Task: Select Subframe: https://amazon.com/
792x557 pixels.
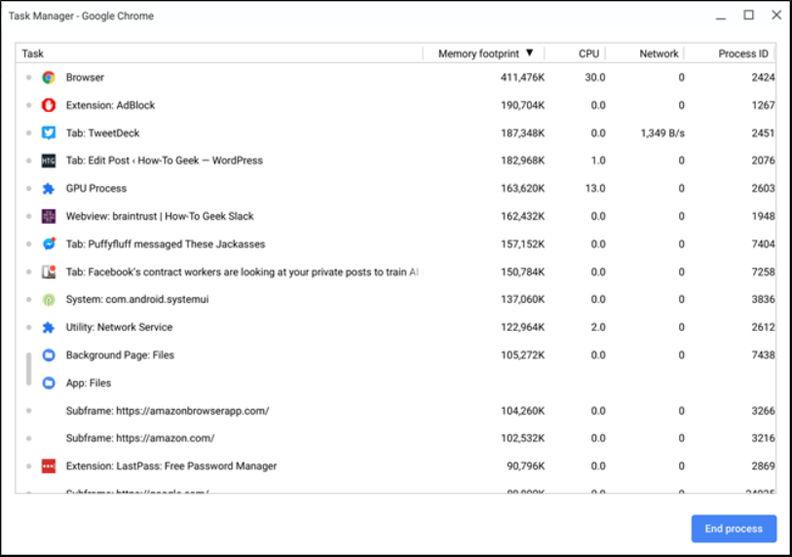Action: coord(396,438)
